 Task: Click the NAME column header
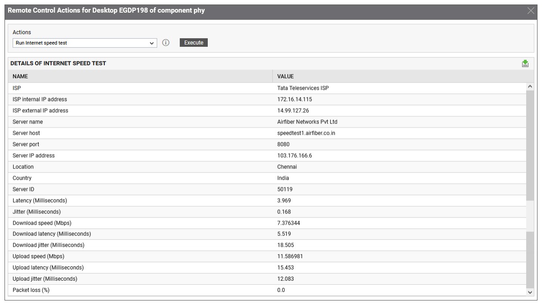point(20,77)
